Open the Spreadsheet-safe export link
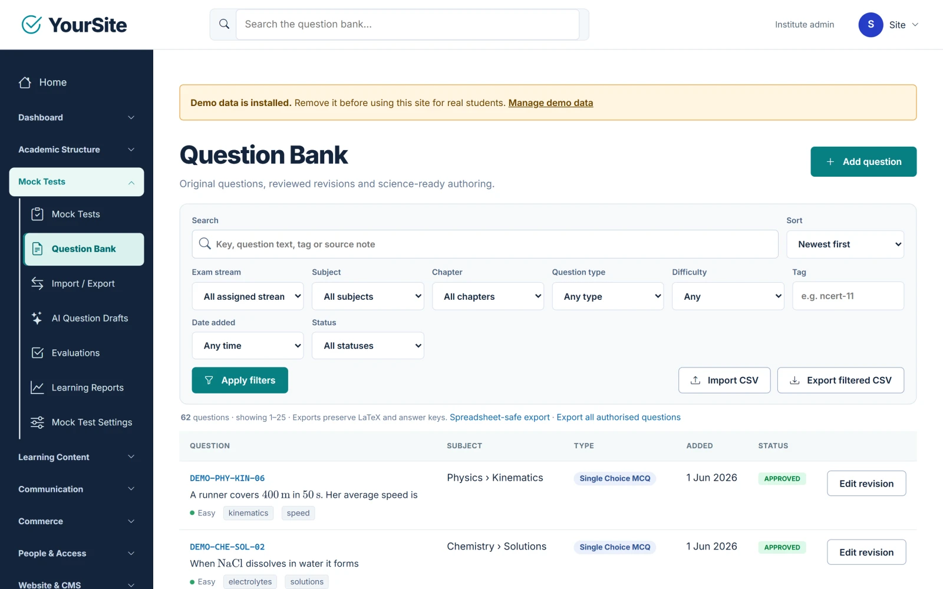The height and width of the screenshot is (589, 943). (500, 418)
